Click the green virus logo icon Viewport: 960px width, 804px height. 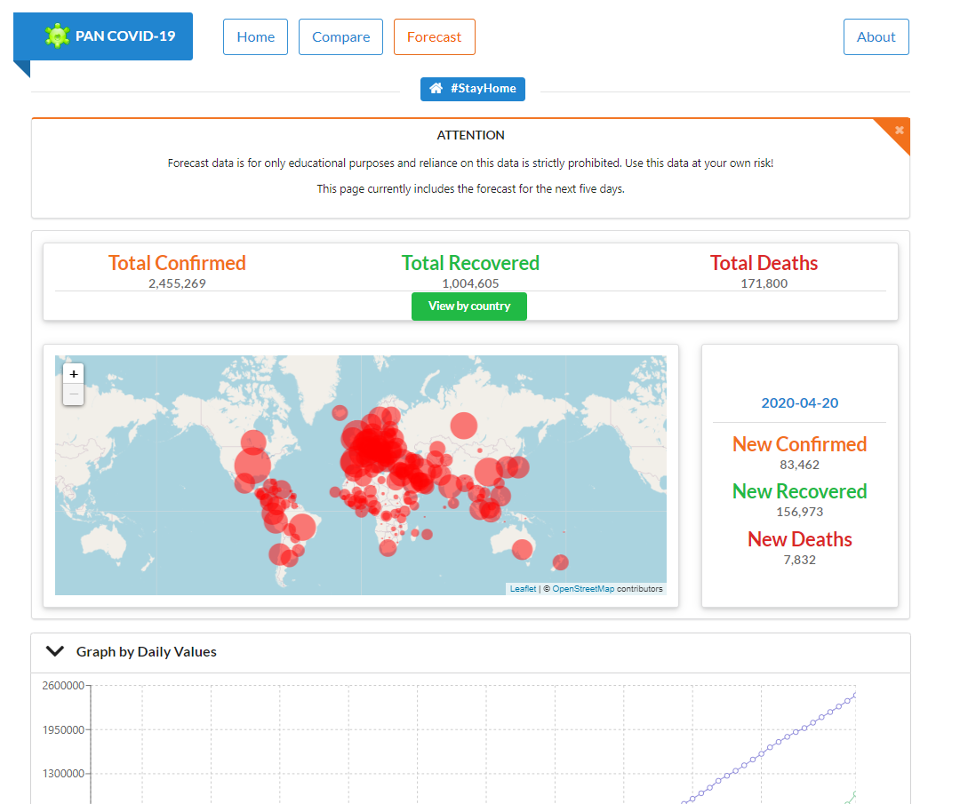[57, 36]
